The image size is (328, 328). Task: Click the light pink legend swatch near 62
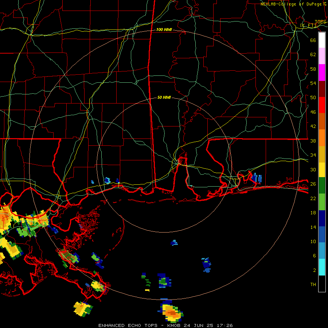pyautogui.click(x=322, y=56)
